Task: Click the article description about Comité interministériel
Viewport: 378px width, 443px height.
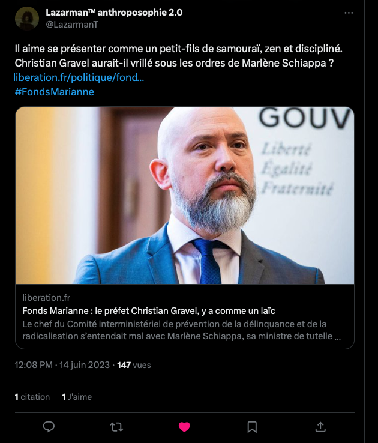Action: click(x=182, y=330)
